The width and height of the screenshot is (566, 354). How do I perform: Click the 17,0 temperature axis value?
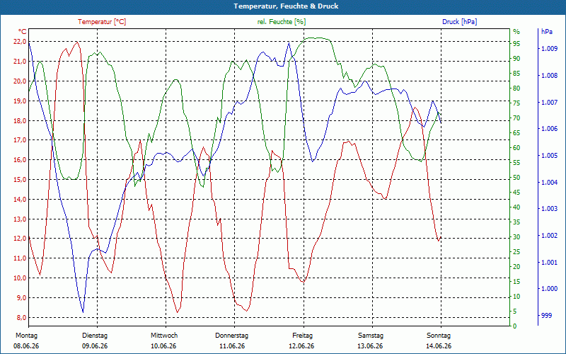click(x=20, y=140)
